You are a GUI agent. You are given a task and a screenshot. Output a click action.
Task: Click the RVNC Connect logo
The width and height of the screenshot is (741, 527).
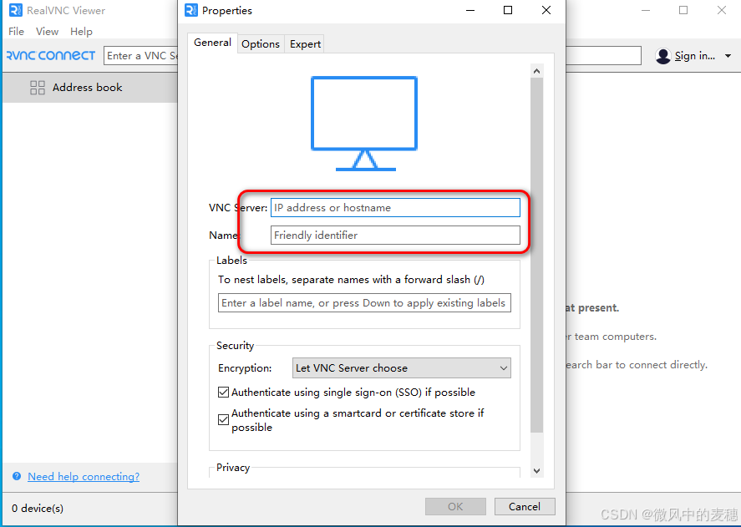[x=51, y=55]
